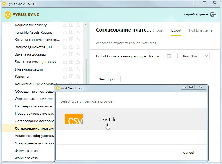Click the form list scrollbar up arrow
This screenshot has width=222, height=164.
(86, 24)
